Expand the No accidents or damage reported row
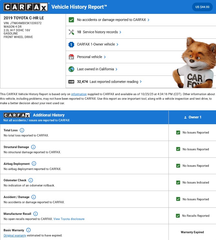The width and height of the screenshot is (216, 240). [148, 20]
